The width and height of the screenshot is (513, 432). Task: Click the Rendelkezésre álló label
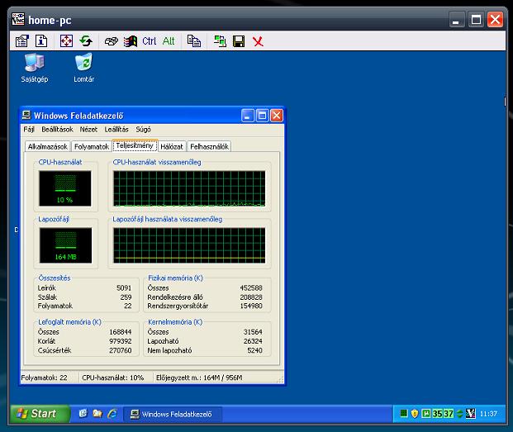click(175, 297)
